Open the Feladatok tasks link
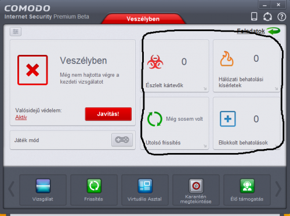Viewport: 290px width, 216px height. (251, 31)
